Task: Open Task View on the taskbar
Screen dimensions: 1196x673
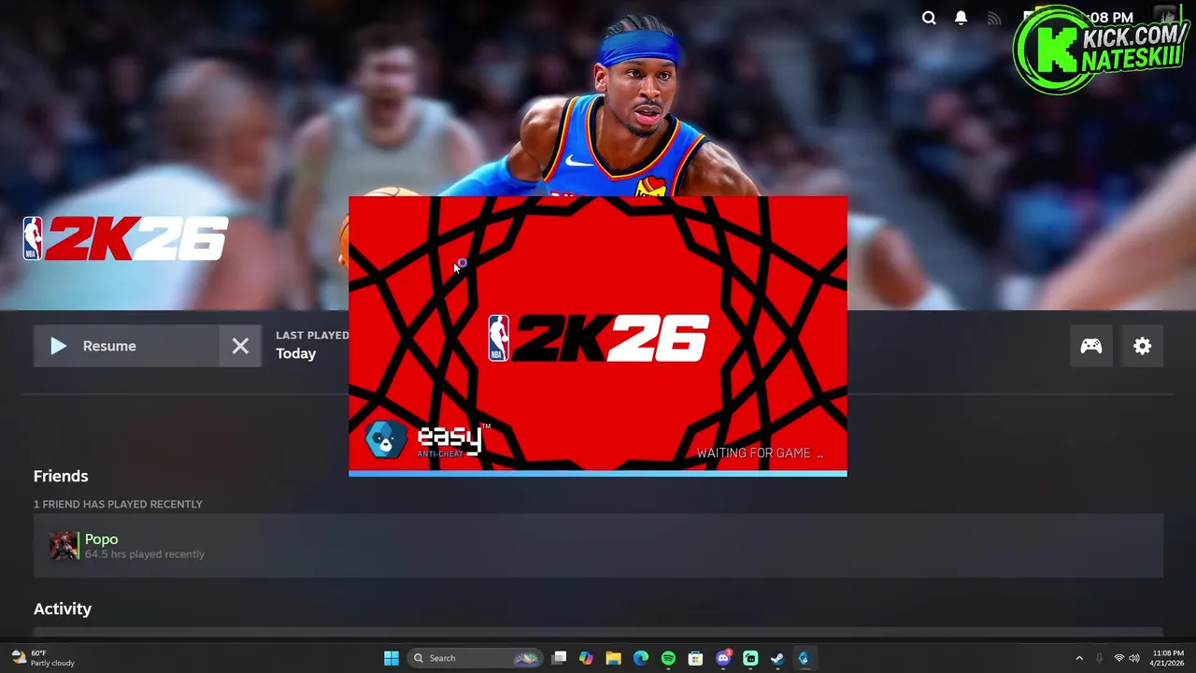Action: coord(559,658)
